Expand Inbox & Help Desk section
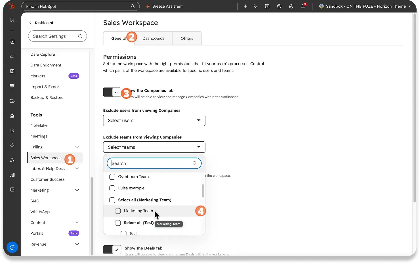This screenshot has height=264, width=420. click(77, 169)
